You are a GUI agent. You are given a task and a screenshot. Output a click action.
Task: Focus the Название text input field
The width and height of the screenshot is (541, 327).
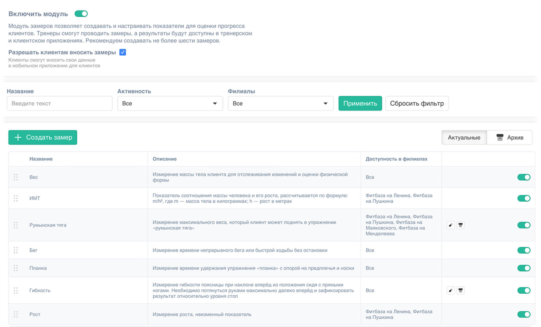click(60, 103)
